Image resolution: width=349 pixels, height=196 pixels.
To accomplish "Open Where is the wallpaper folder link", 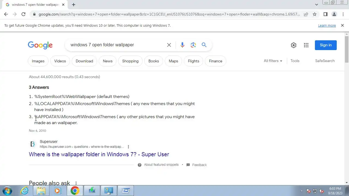I will pos(99,154).
